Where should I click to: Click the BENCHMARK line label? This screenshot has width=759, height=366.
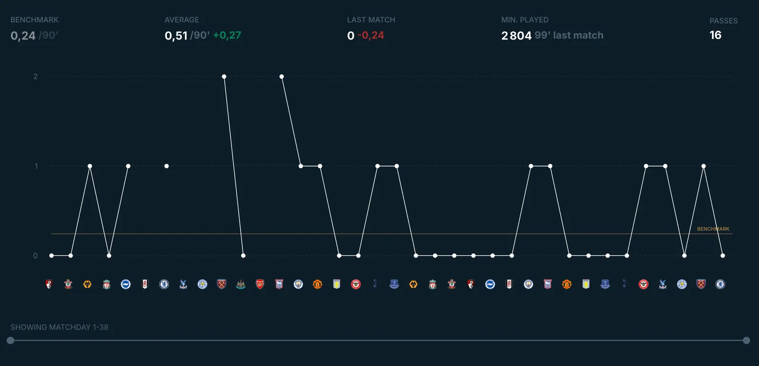pyautogui.click(x=713, y=229)
